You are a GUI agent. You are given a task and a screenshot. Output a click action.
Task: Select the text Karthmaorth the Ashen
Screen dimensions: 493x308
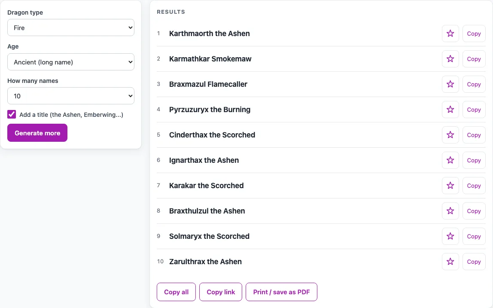[x=210, y=34]
